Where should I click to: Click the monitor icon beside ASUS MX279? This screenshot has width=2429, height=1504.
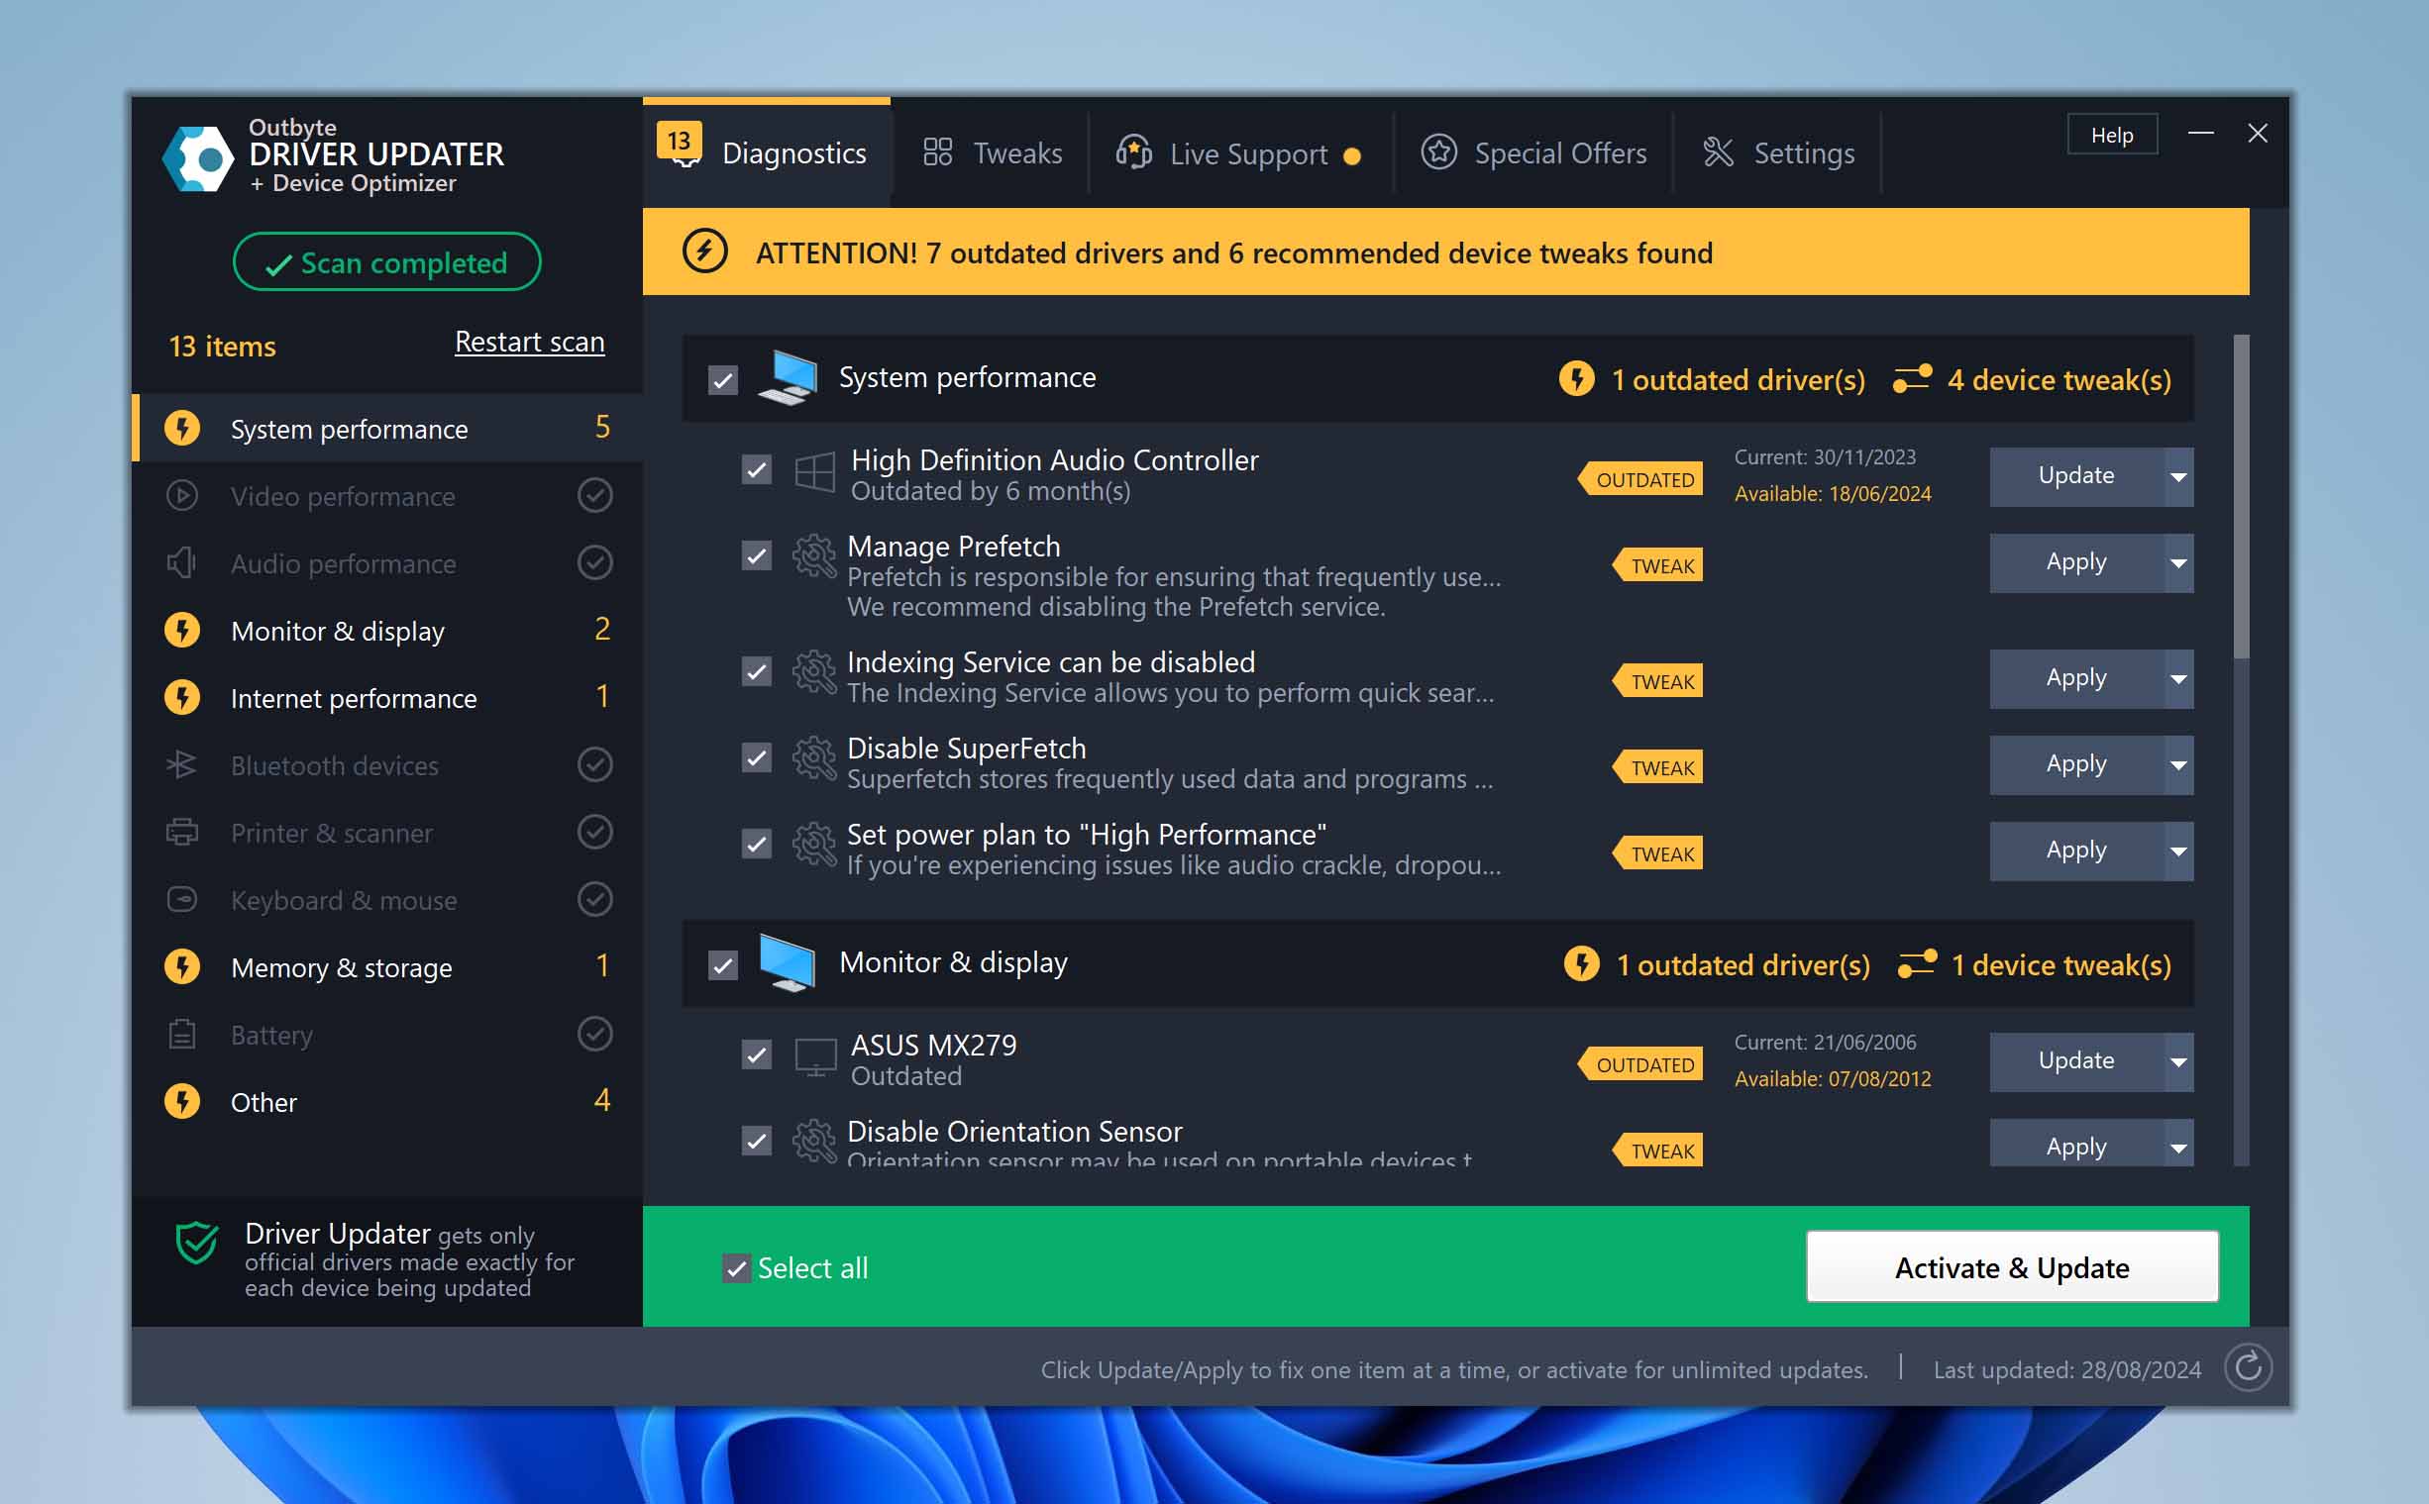pos(815,1056)
